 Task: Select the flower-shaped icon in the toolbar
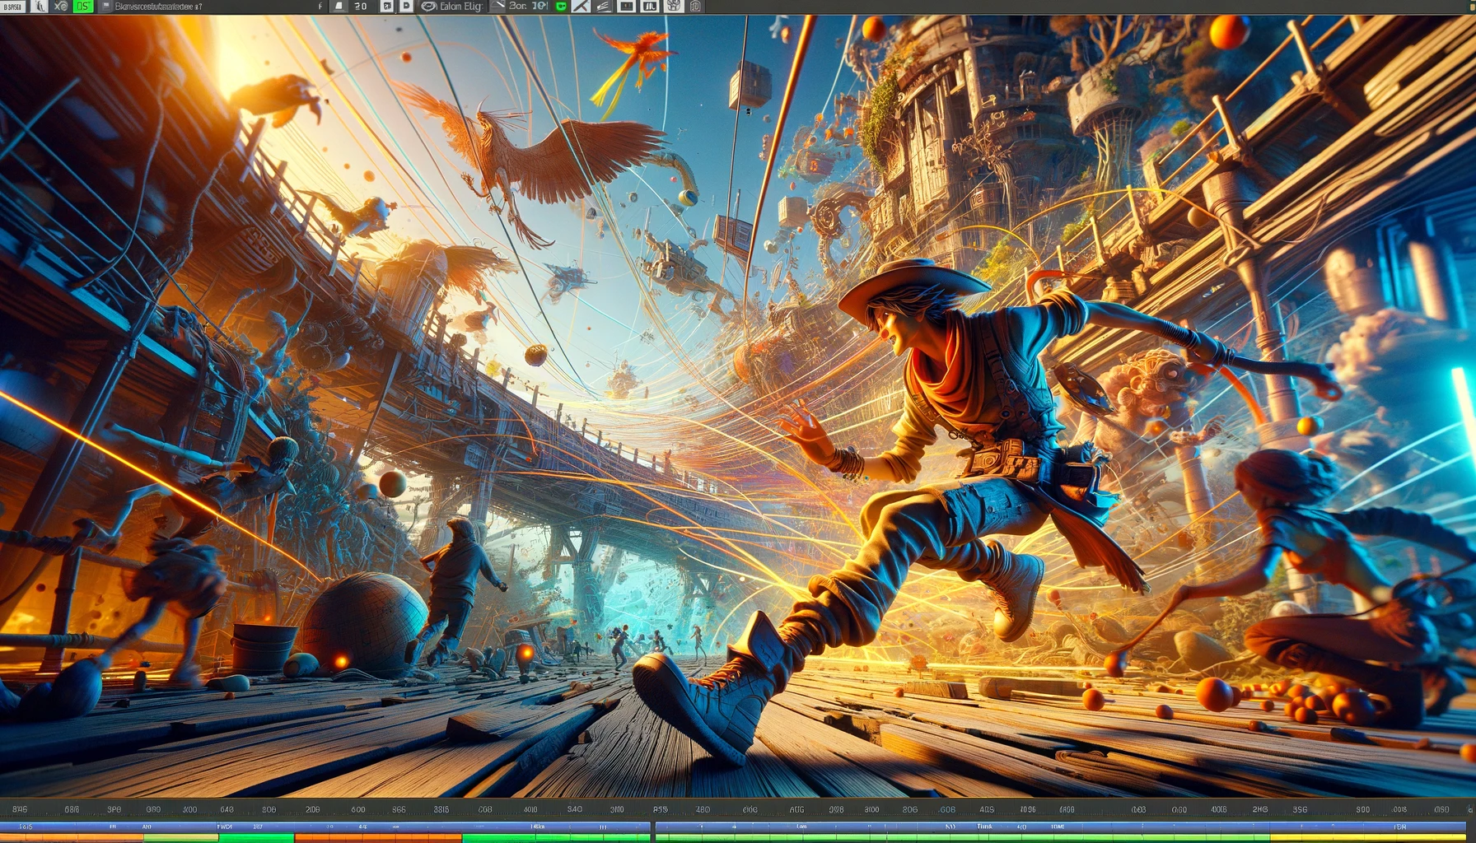674,6
